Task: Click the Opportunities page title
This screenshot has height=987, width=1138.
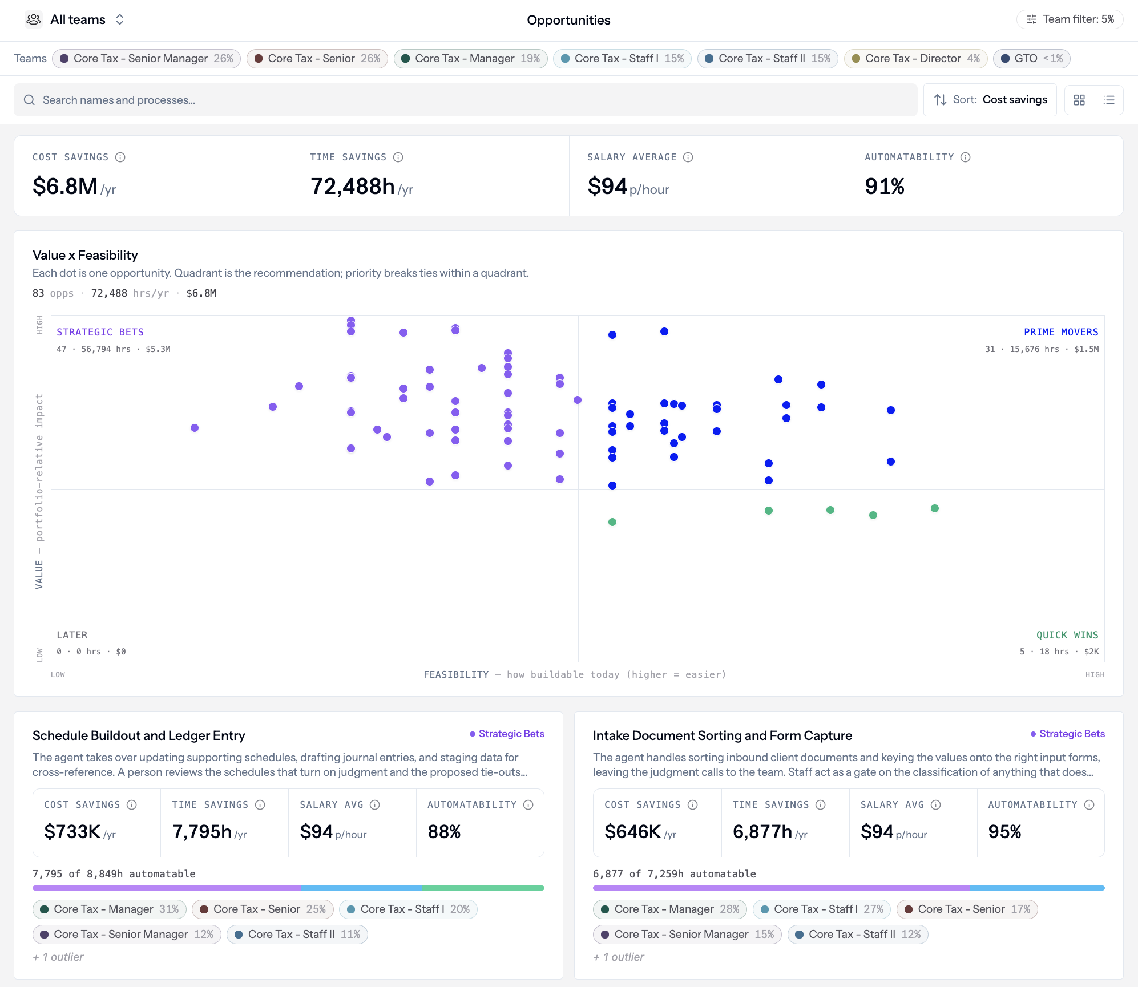Action: (569, 20)
